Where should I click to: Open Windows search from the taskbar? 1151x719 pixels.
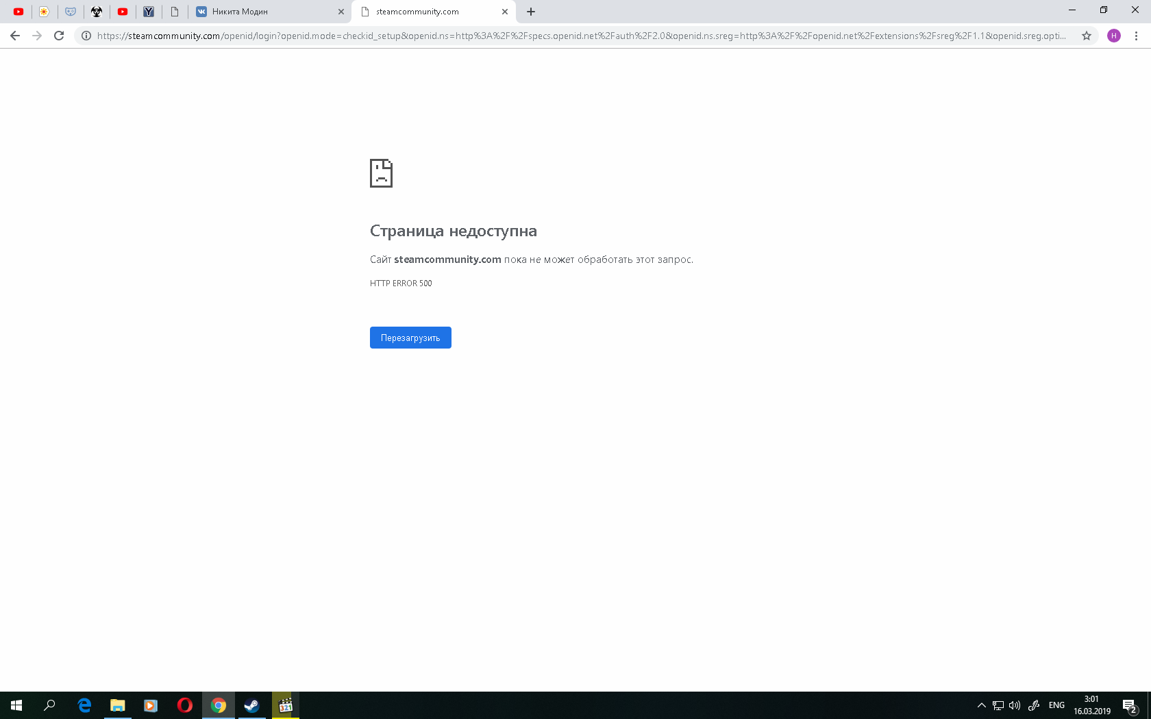49,705
